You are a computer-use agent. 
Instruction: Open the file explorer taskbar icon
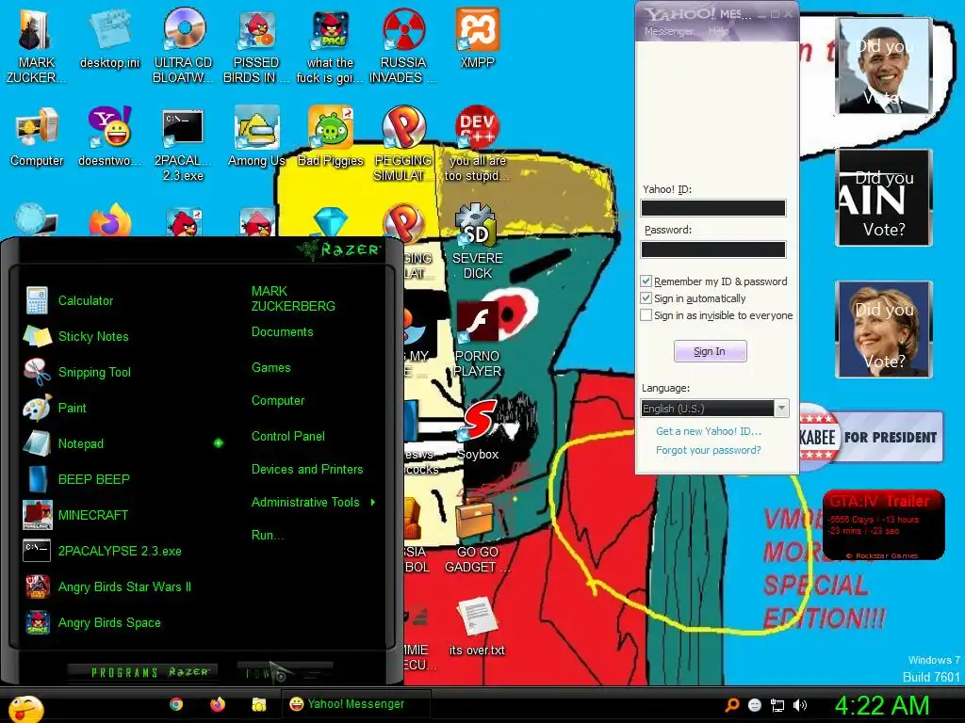click(258, 704)
